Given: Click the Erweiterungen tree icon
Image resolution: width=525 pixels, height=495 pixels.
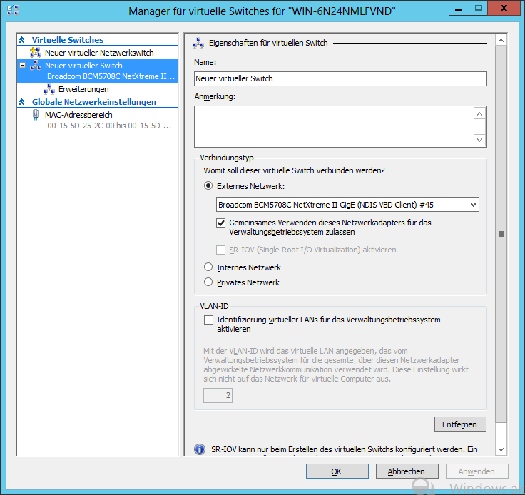Looking at the screenshot, I should coord(49,89).
